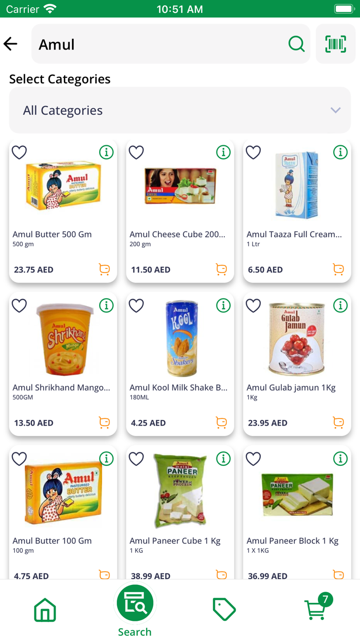The height and width of the screenshot is (641, 360).
Task: Open the shopping cart with 7 items
Action: [x=315, y=610]
